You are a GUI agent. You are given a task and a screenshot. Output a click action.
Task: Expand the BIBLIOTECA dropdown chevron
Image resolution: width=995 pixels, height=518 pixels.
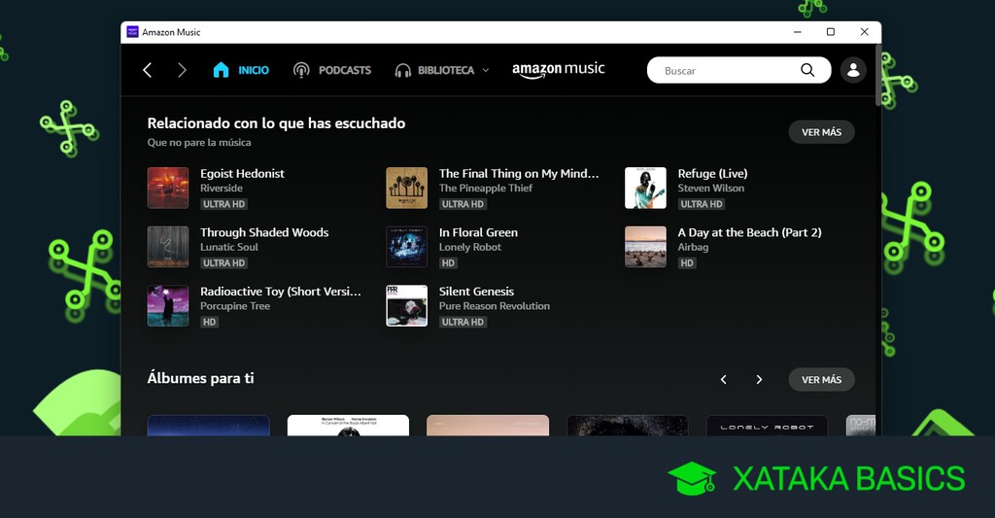pyautogui.click(x=486, y=70)
